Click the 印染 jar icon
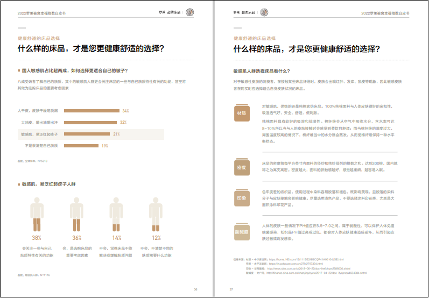Screen dimensions: 429x298 pyautogui.click(x=242, y=197)
